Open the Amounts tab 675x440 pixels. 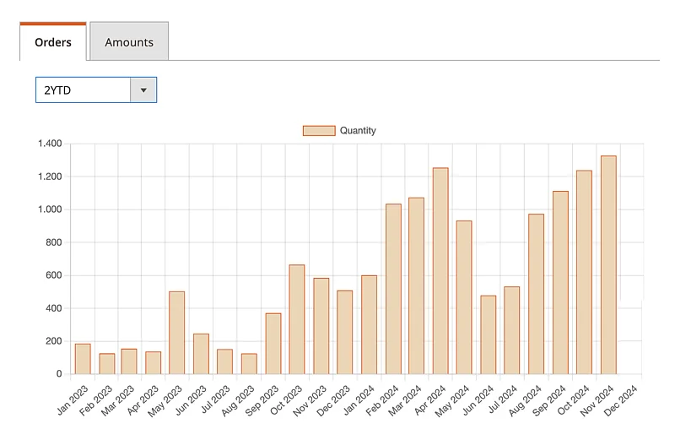(129, 42)
